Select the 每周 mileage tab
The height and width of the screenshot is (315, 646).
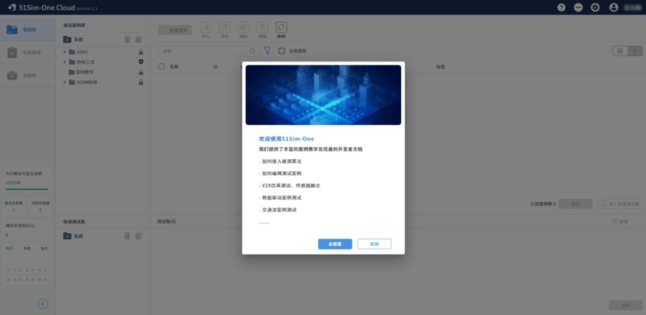(27, 248)
